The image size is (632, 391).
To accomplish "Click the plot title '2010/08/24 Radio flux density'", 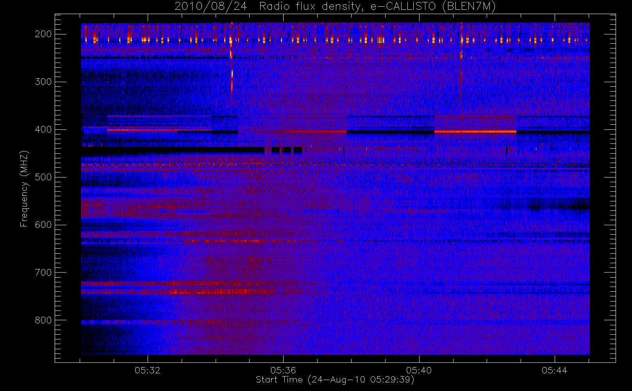I will tap(335, 7).
